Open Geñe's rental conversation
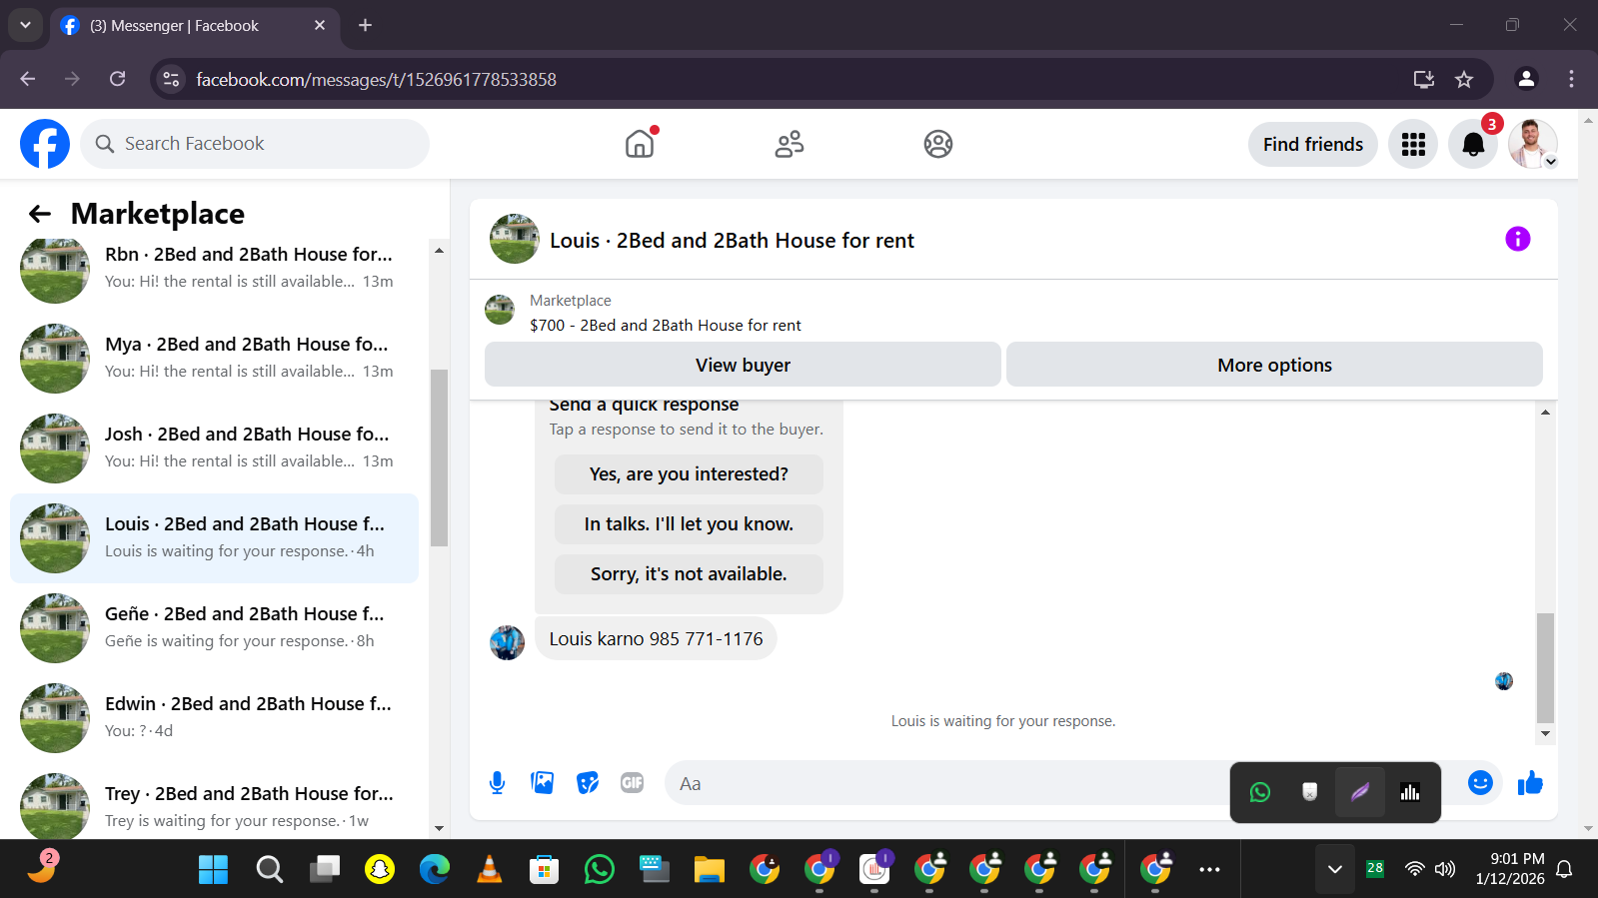 (214, 627)
